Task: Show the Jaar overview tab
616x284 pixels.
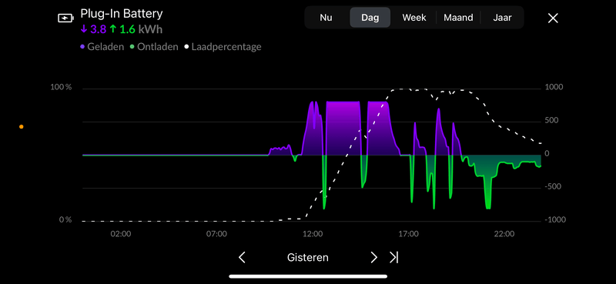Action: pos(502,18)
